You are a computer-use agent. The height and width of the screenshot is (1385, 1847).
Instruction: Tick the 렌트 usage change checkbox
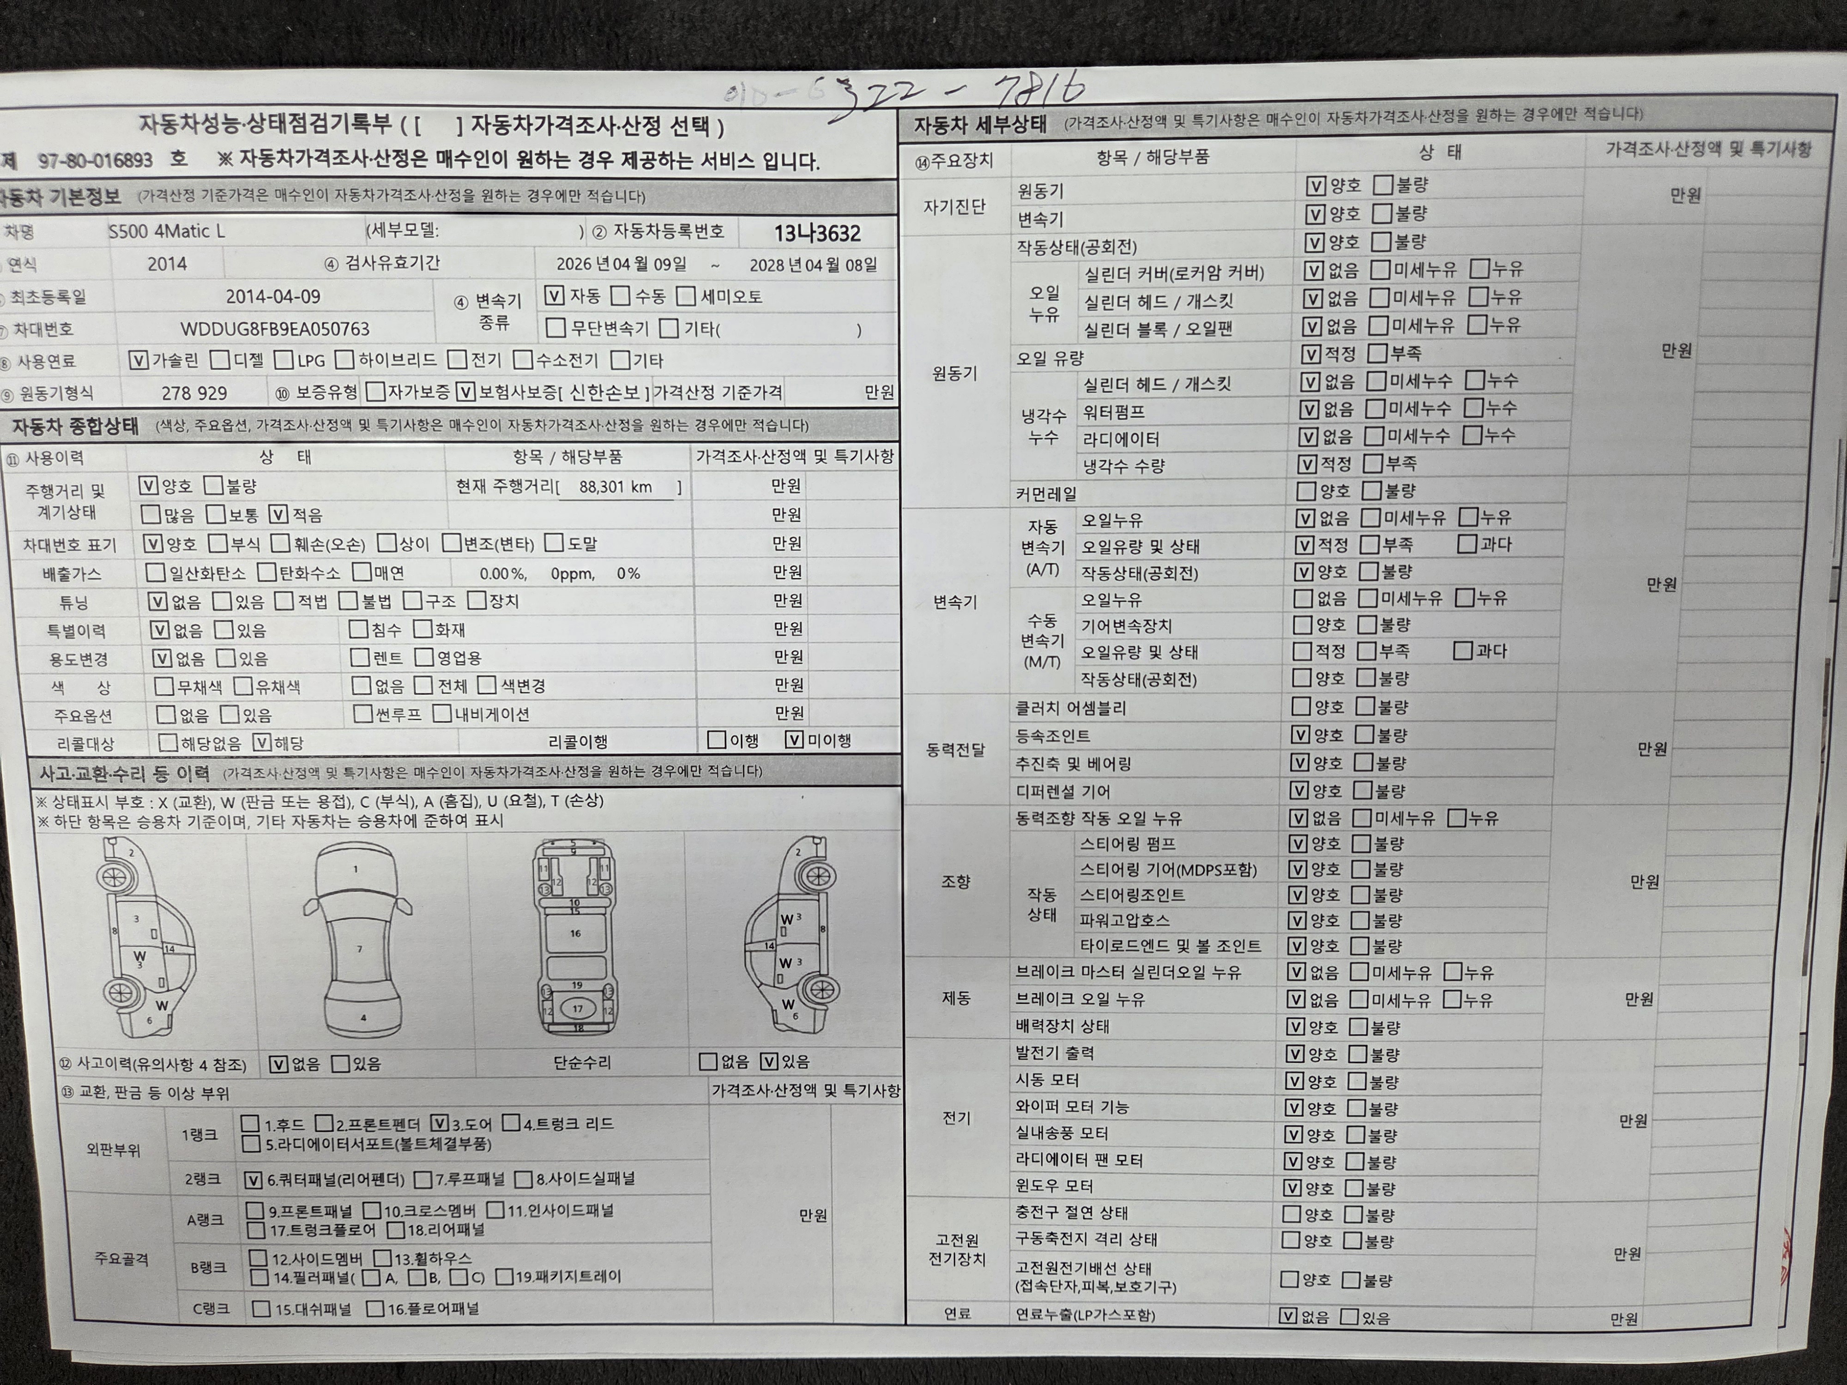point(360,657)
